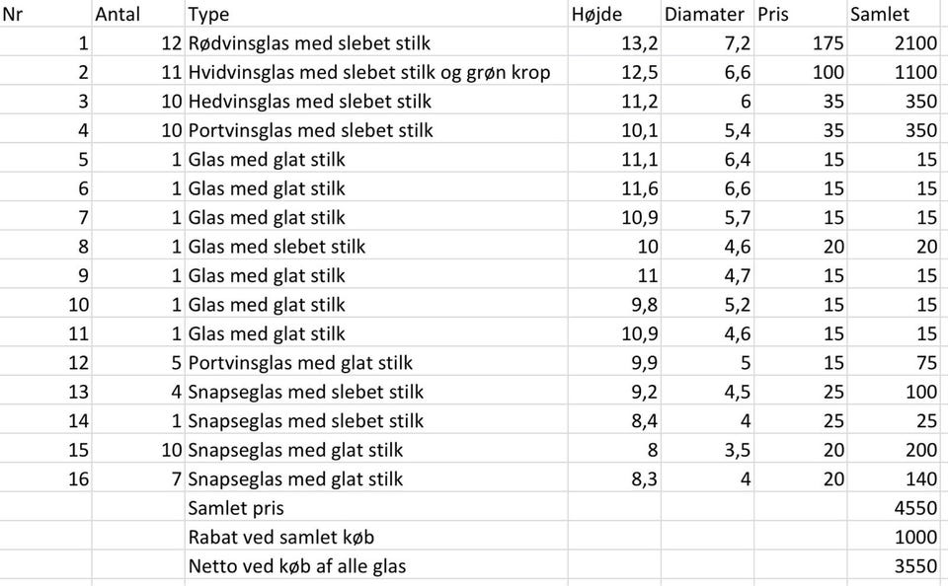Image resolution: width=948 pixels, height=586 pixels.
Task: Click the "Diamater" column header
Action: [x=706, y=15]
